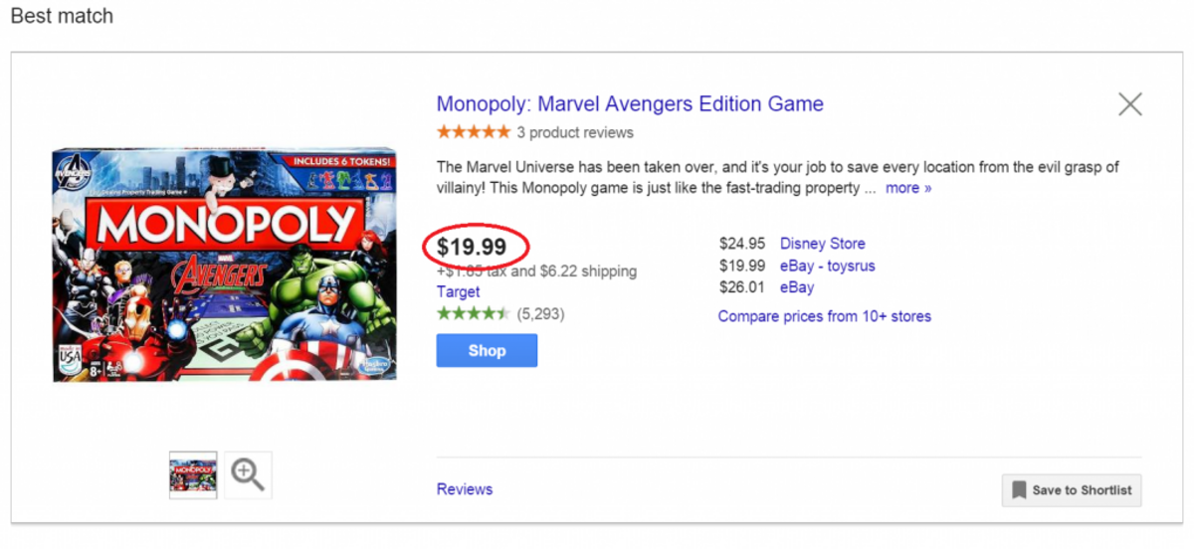
Task: Click the $24.95 Disney Store price
Action: (741, 244)
